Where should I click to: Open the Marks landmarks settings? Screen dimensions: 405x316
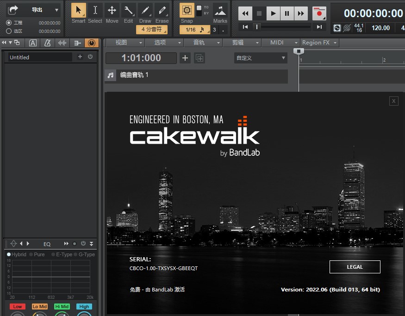pyautogui.click(x=220, y=10)
